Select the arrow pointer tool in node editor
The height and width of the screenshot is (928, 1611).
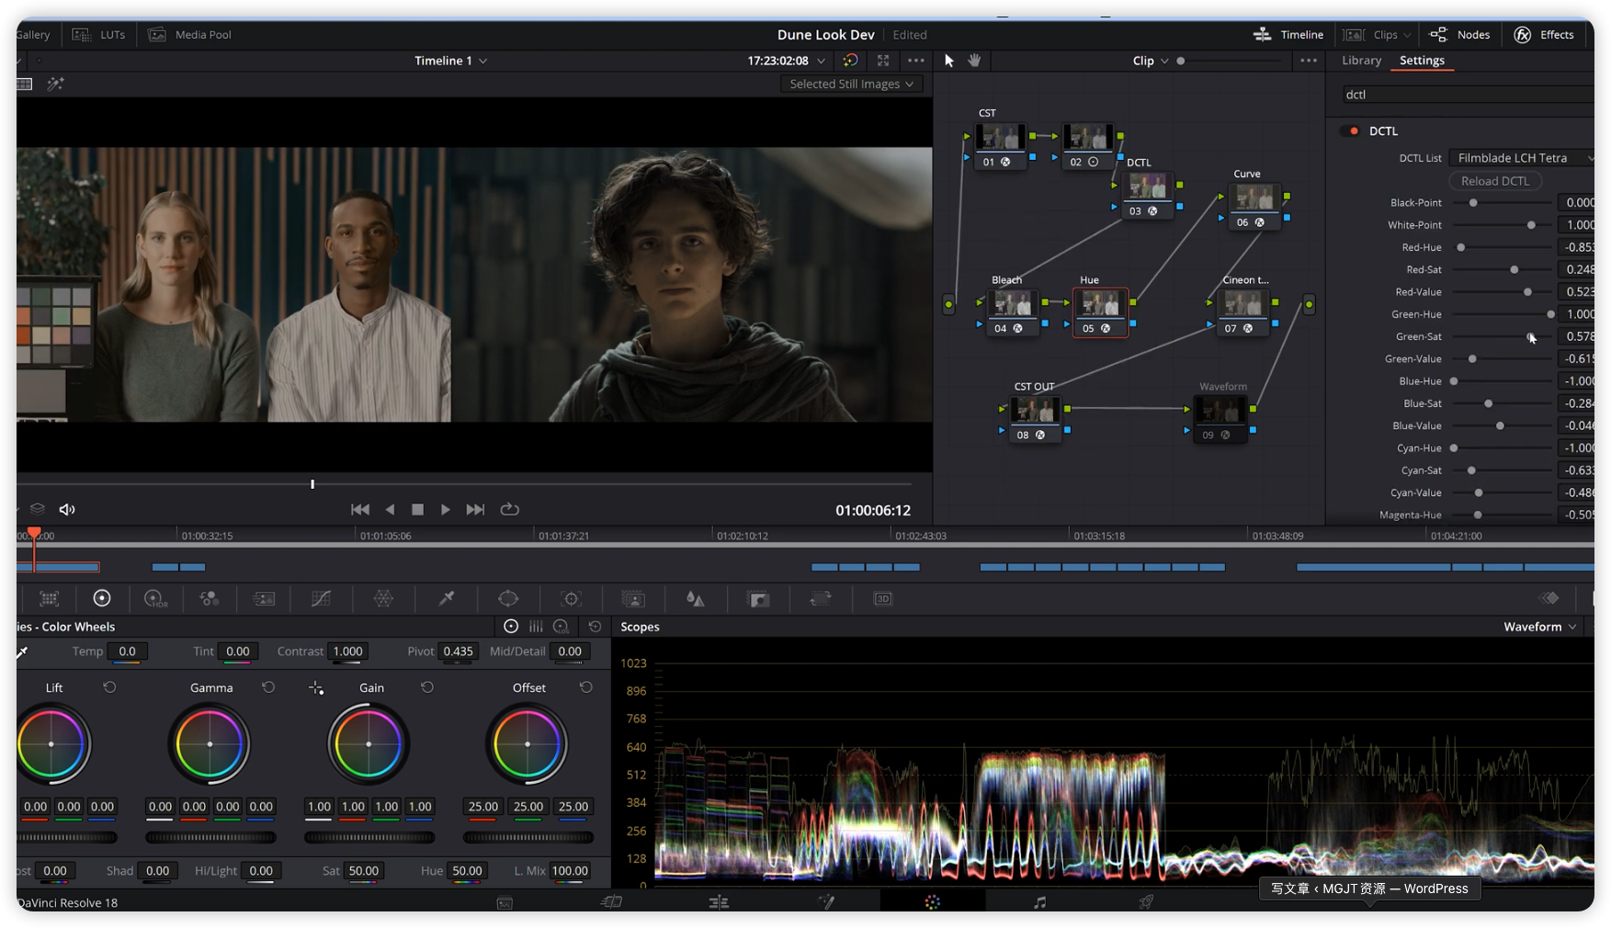(949, 61)
